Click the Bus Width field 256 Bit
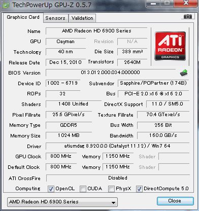Screen dimensions: 199x211 point(163,125)
